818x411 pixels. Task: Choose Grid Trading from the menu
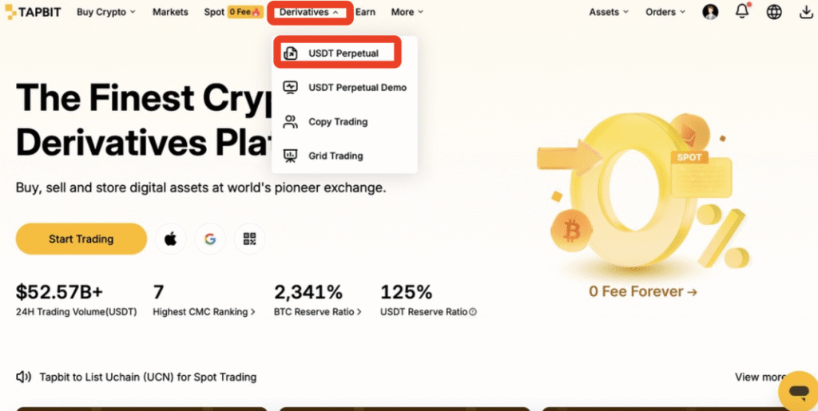click(x=344, y=156)
